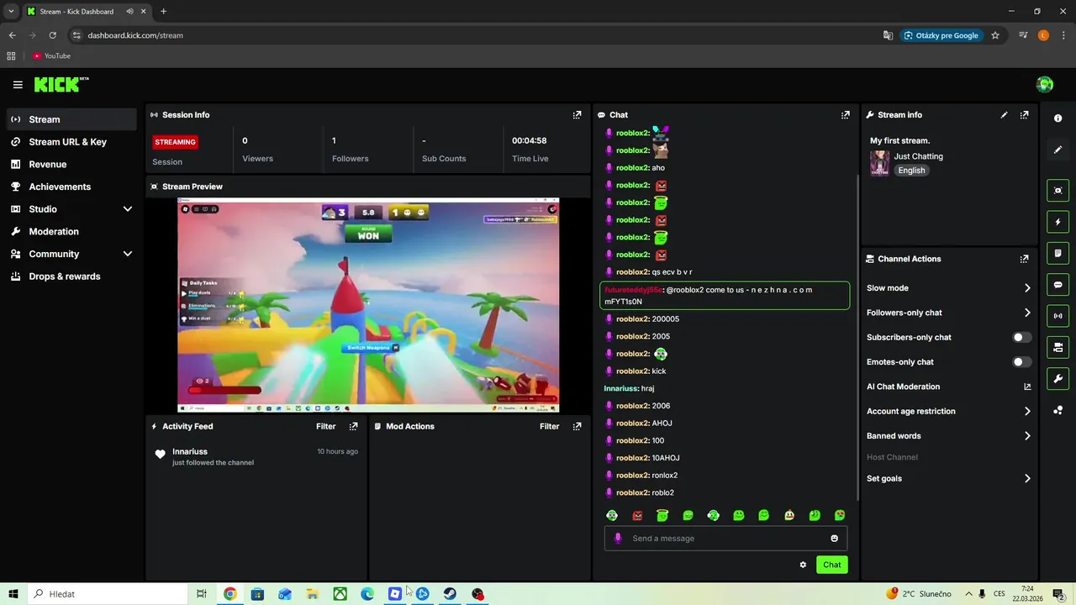
Task: Open Drops & rewards page
Action: click(x=71, y=276)
